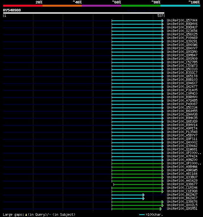Viewport: 203px width, 217px height.
Task: Click the cyan alignment bar for Q570K4
Action: (137, 21)
